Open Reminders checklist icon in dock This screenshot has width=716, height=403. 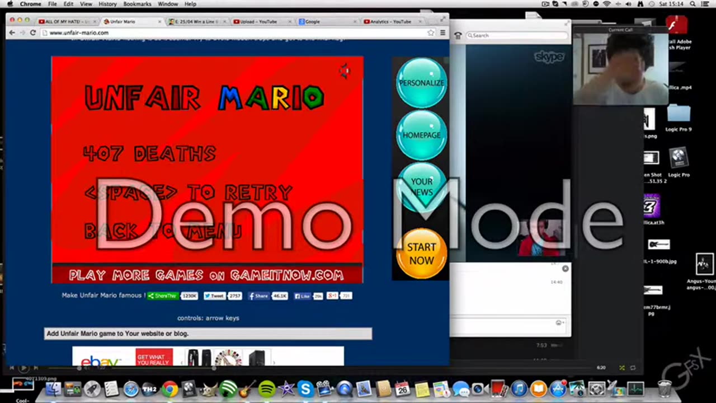(x=111, y=388)
